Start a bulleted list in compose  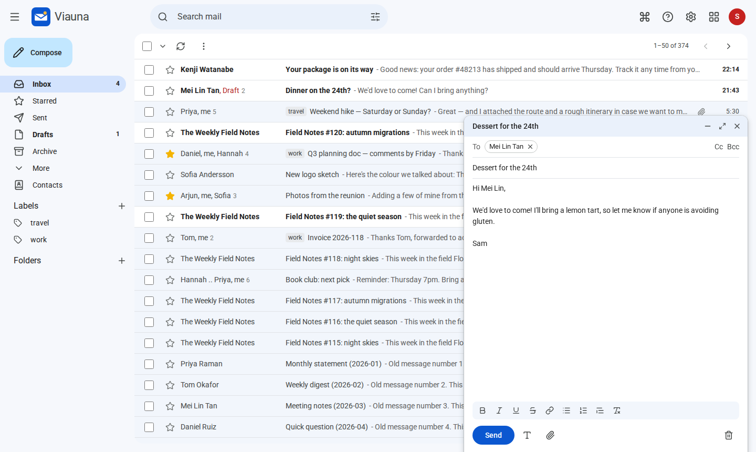pyautogui.click(x=566, y=410)
